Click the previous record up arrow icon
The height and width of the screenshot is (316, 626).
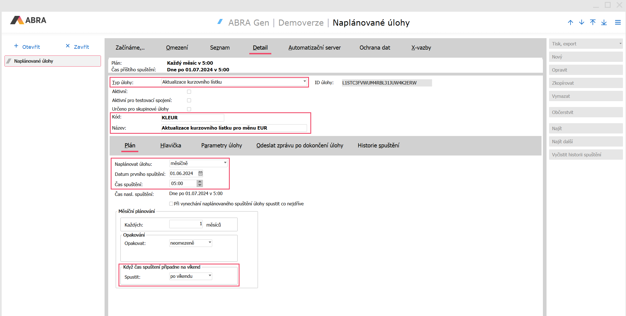pyautogui.click(x=570, y=23)
